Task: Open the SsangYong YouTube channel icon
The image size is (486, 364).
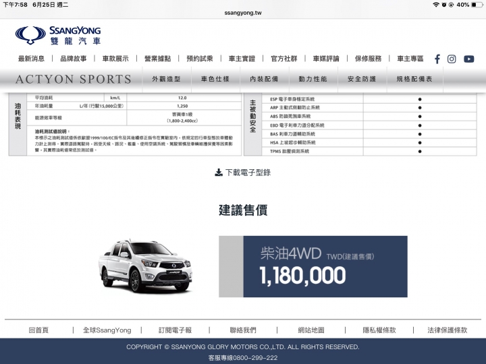Action: [468, 59]
